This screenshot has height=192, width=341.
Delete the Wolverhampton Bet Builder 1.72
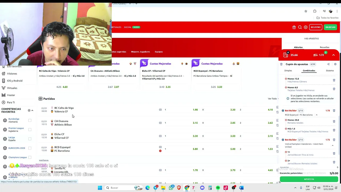(x=334, y=140)
